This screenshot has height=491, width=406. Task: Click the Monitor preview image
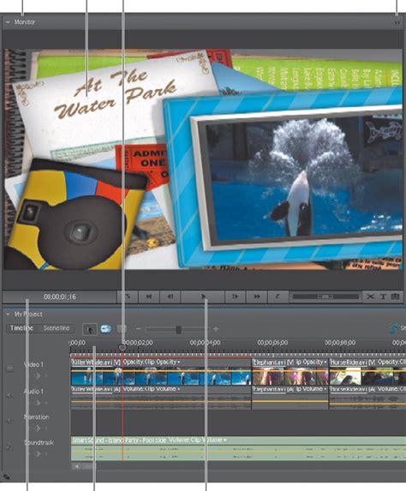tap(203, 159)
